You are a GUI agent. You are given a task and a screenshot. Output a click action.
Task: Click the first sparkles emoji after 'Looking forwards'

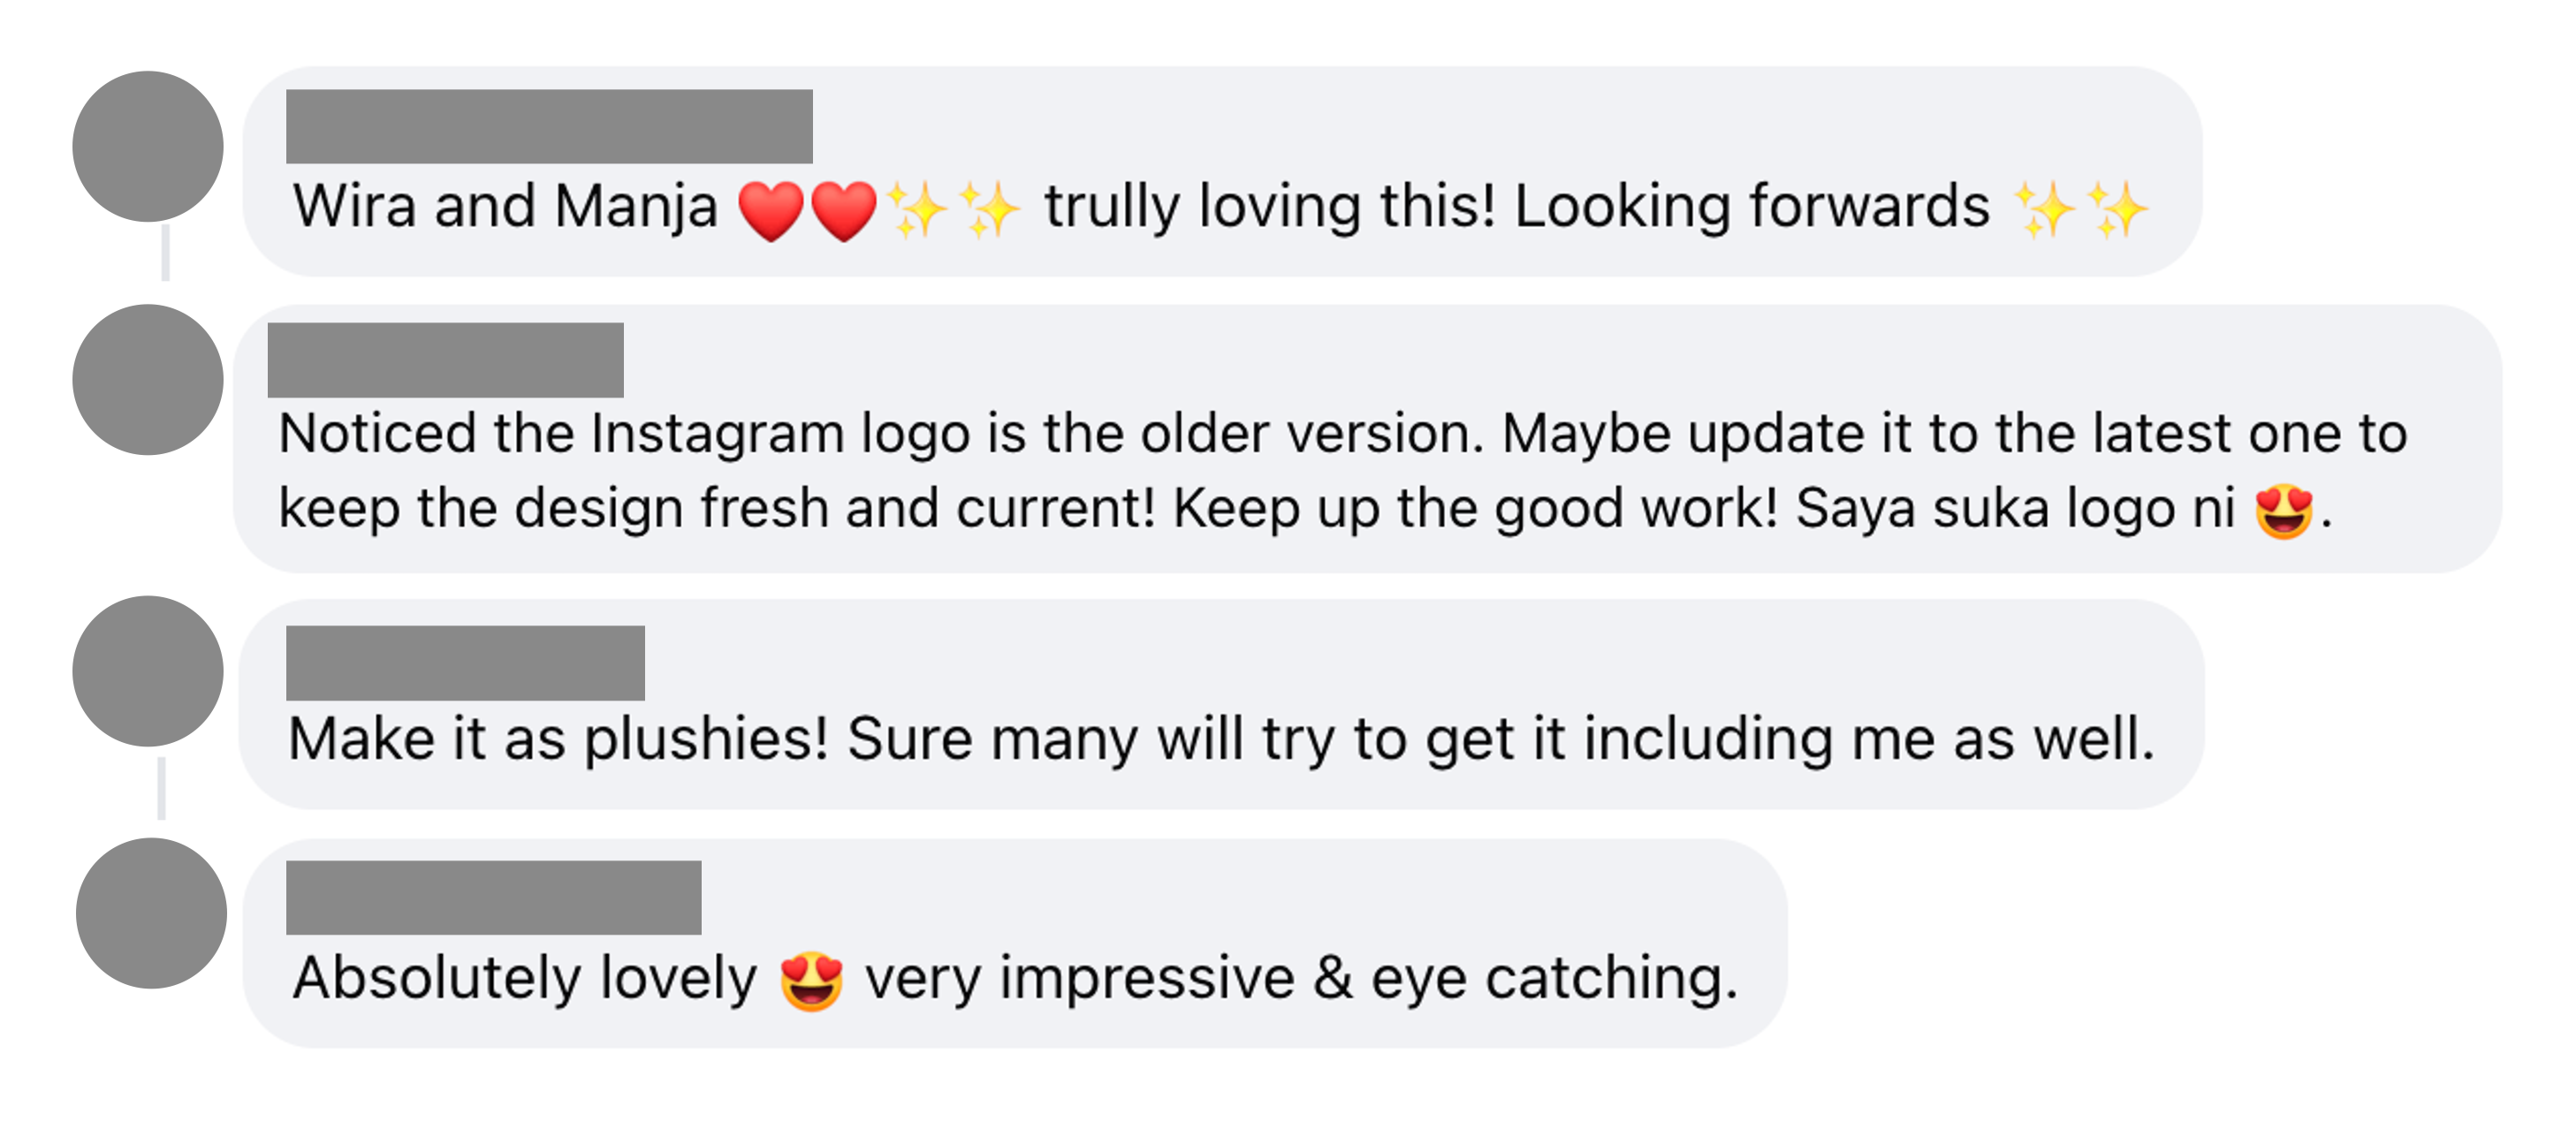[x=2044, y=209]
